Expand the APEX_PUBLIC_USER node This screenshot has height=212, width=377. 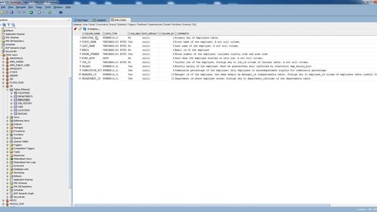4,65
